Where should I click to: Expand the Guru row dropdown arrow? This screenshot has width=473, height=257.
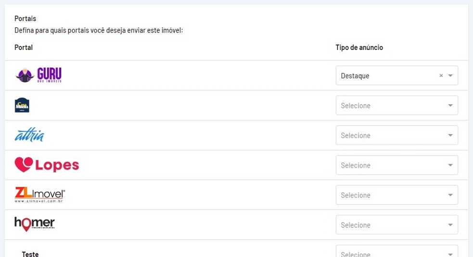[450, 75]
